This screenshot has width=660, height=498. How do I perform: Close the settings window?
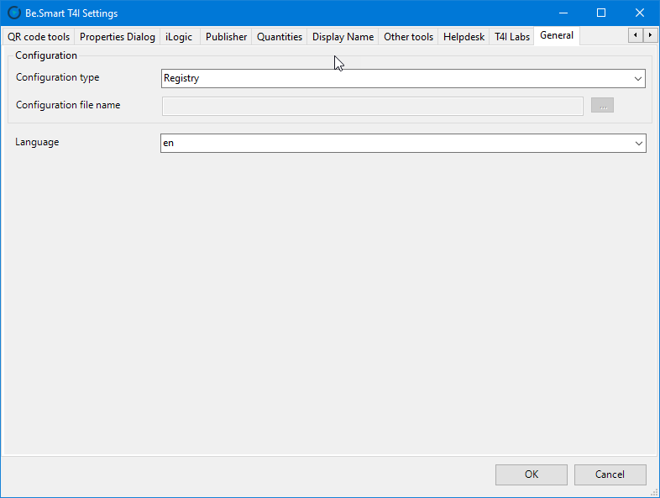[x=640, y=13]
